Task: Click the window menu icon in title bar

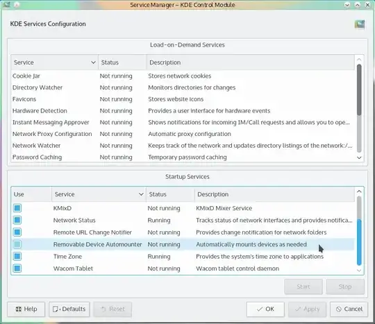Action: (x=6, y=4)
